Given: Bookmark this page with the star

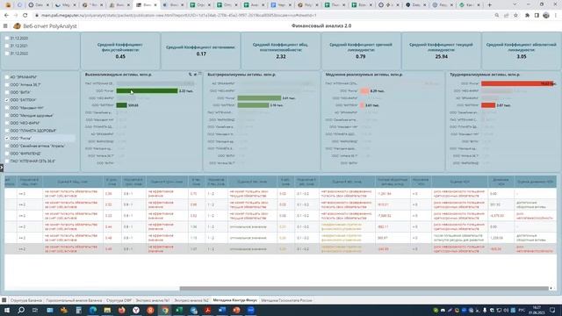Looking at the screenshot, I should pyautogui.click(x=515, y=16).
